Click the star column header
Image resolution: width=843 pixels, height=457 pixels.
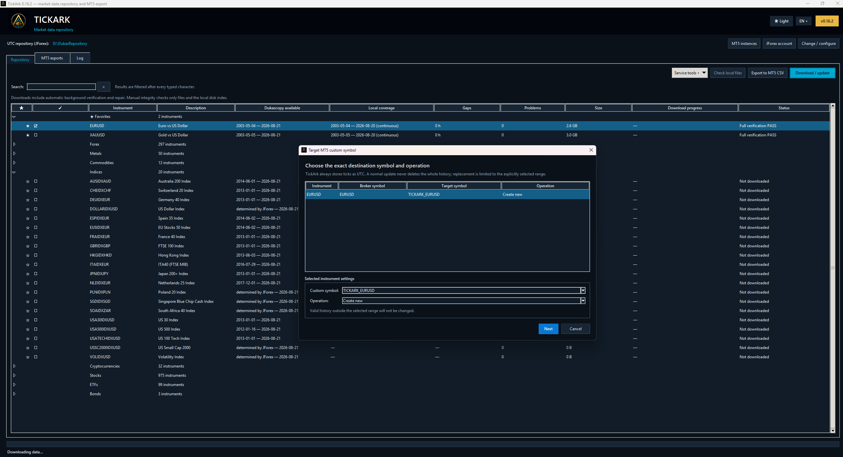click(x=22, y=108)
